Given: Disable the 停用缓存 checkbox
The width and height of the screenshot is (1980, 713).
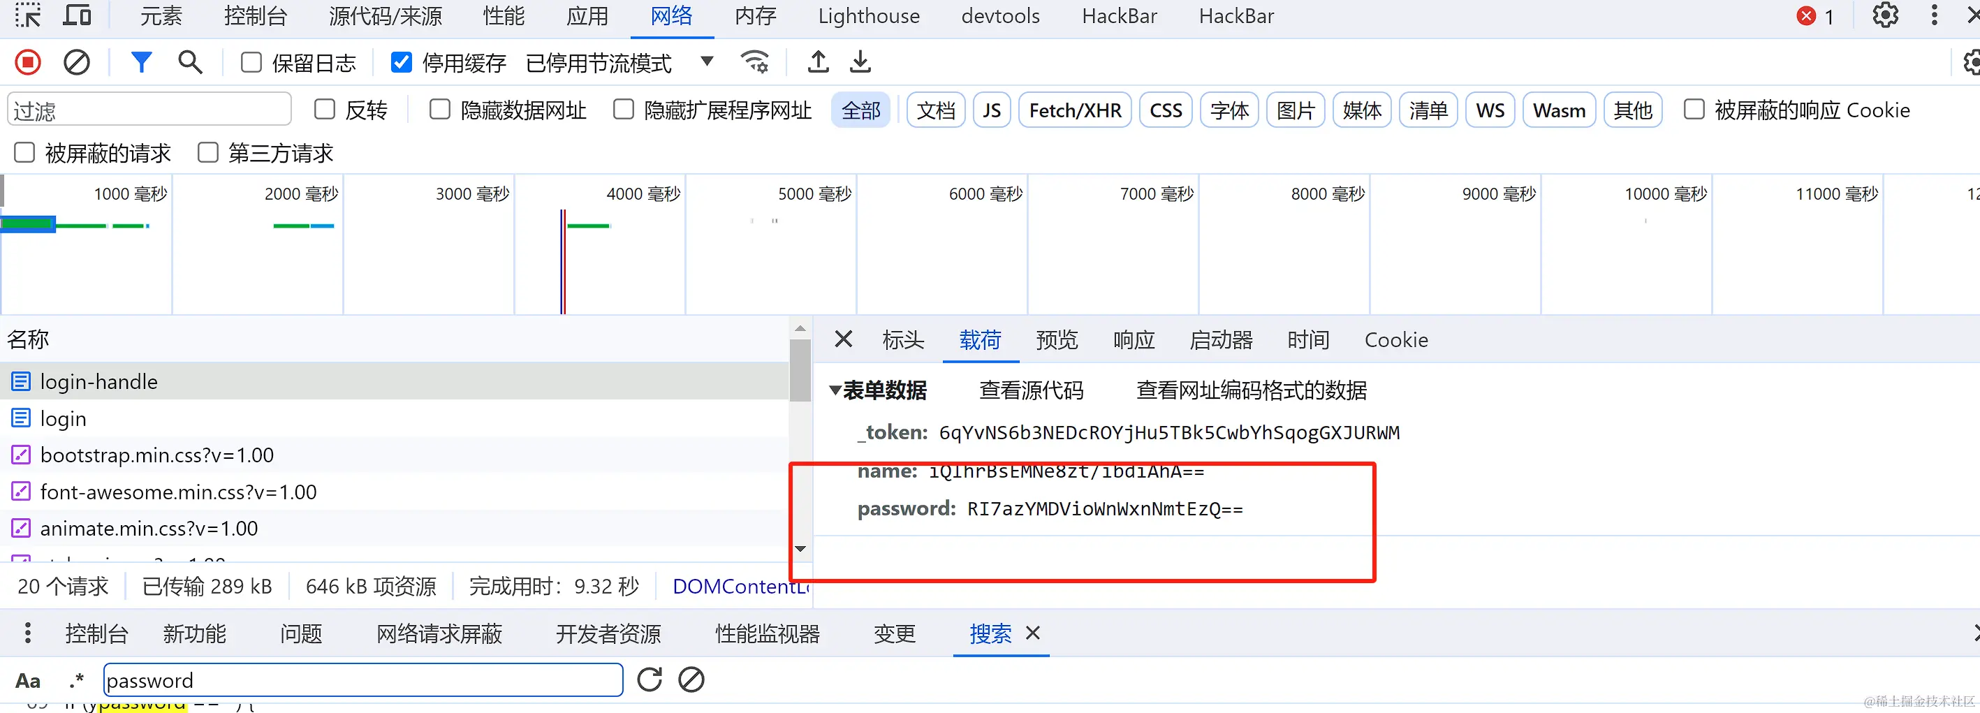Looking at the screenshot, I should pyautogui.click(x=400, y=62).
